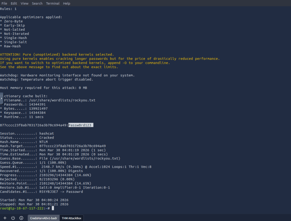The width and height of the screenshot is (291, 221).
Task: Click the 'Status...........: Cracked' line
Action: (27, 138)
